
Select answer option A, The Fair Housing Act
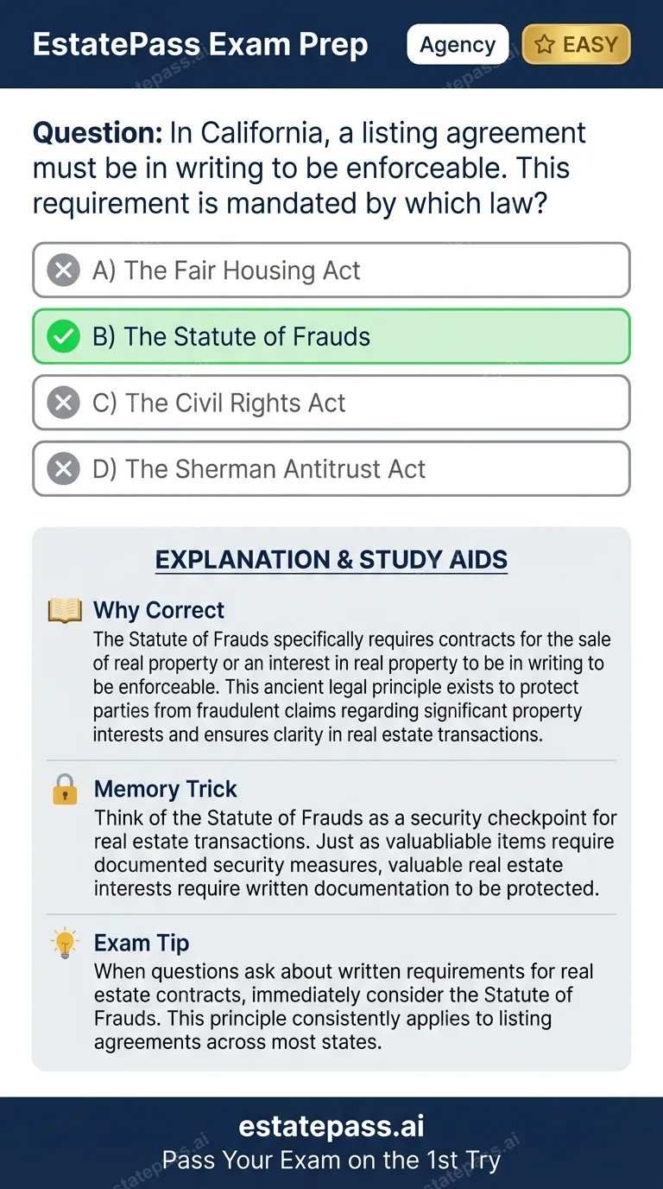pos(331,270)
